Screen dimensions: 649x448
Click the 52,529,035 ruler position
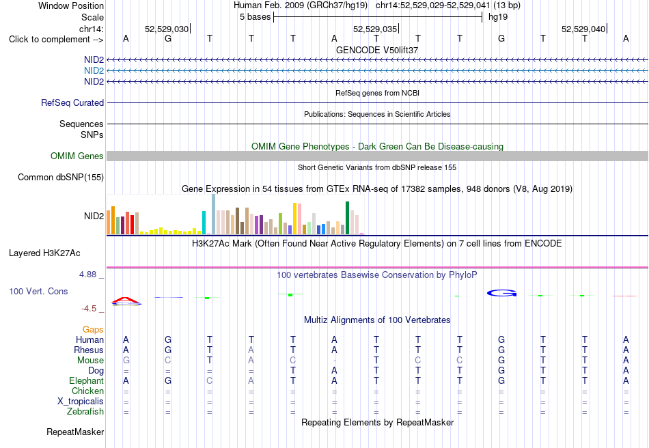(x=374, y=29)
